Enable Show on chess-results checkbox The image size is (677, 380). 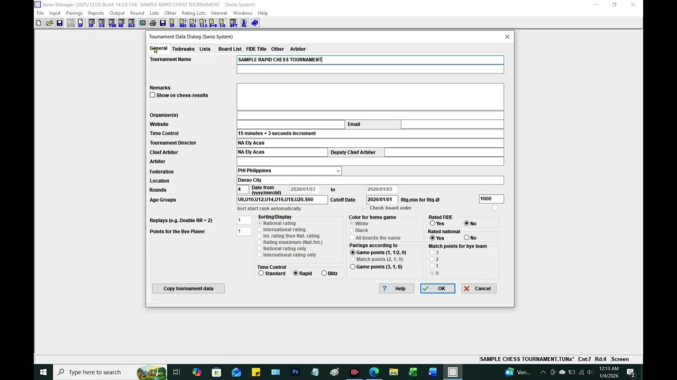[x=152, y=95]
